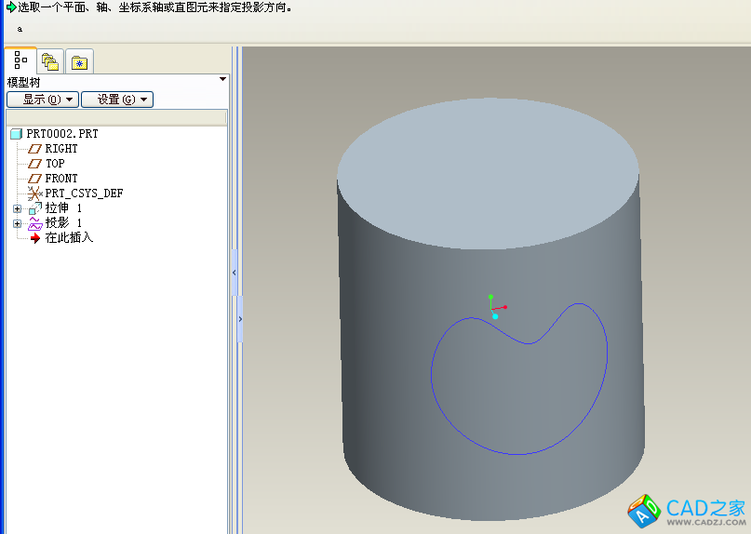
Task: Open the 显示 (Show) dropdown
Action: (42, 100)
